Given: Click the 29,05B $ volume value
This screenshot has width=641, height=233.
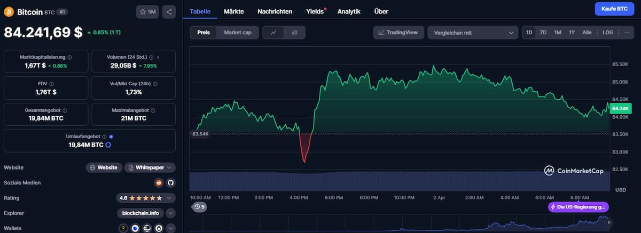Looking at the screenshot, I should coord(123,66).
